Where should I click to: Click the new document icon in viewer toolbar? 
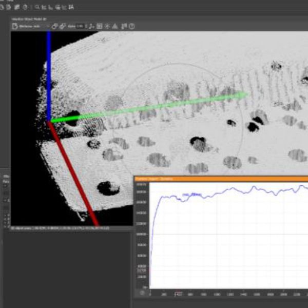[x=15, y=26]
